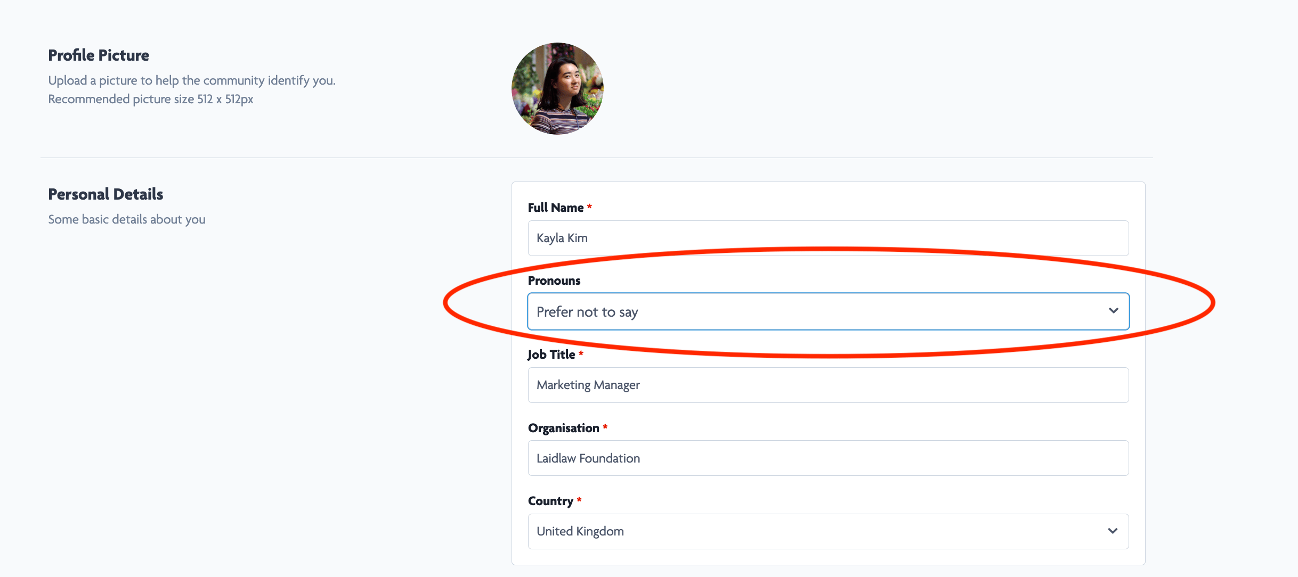Click the 'Some basic details about you' text

pyautogui.click(x=127, y=219)
